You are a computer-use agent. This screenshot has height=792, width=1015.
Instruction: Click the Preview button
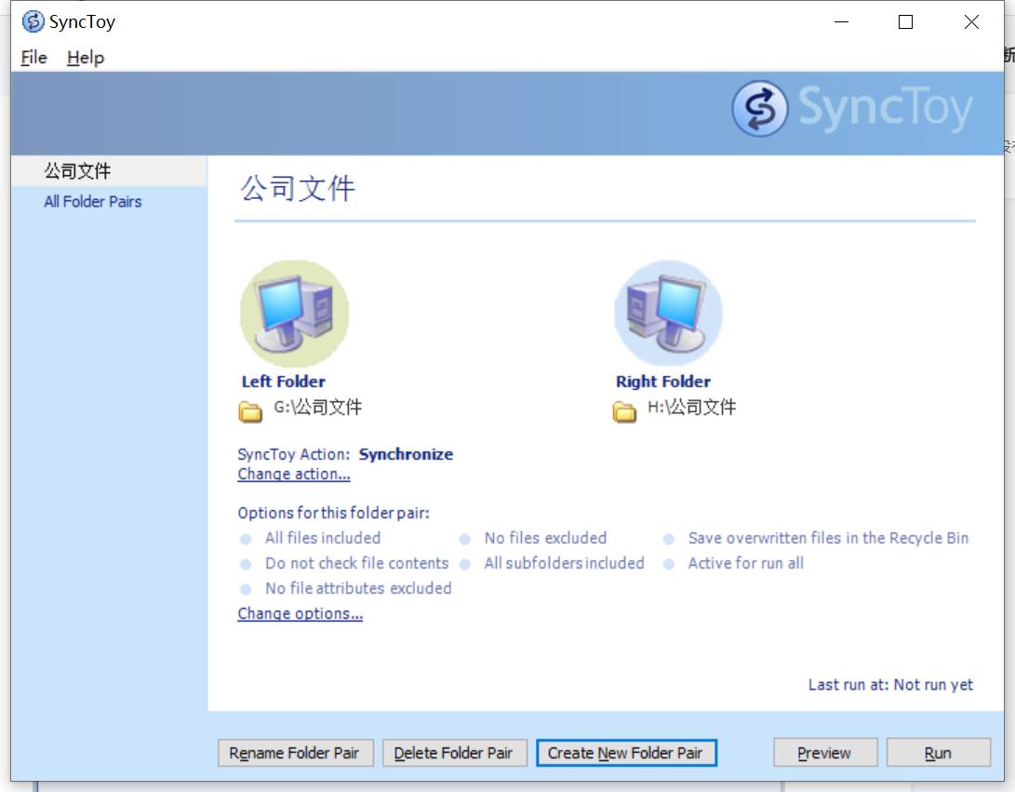click(x=824, y=753)
